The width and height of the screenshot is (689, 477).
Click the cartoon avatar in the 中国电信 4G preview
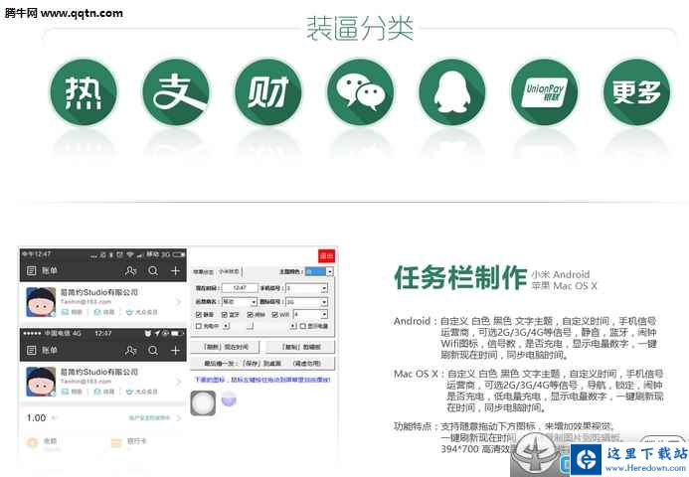pos(41,382)
